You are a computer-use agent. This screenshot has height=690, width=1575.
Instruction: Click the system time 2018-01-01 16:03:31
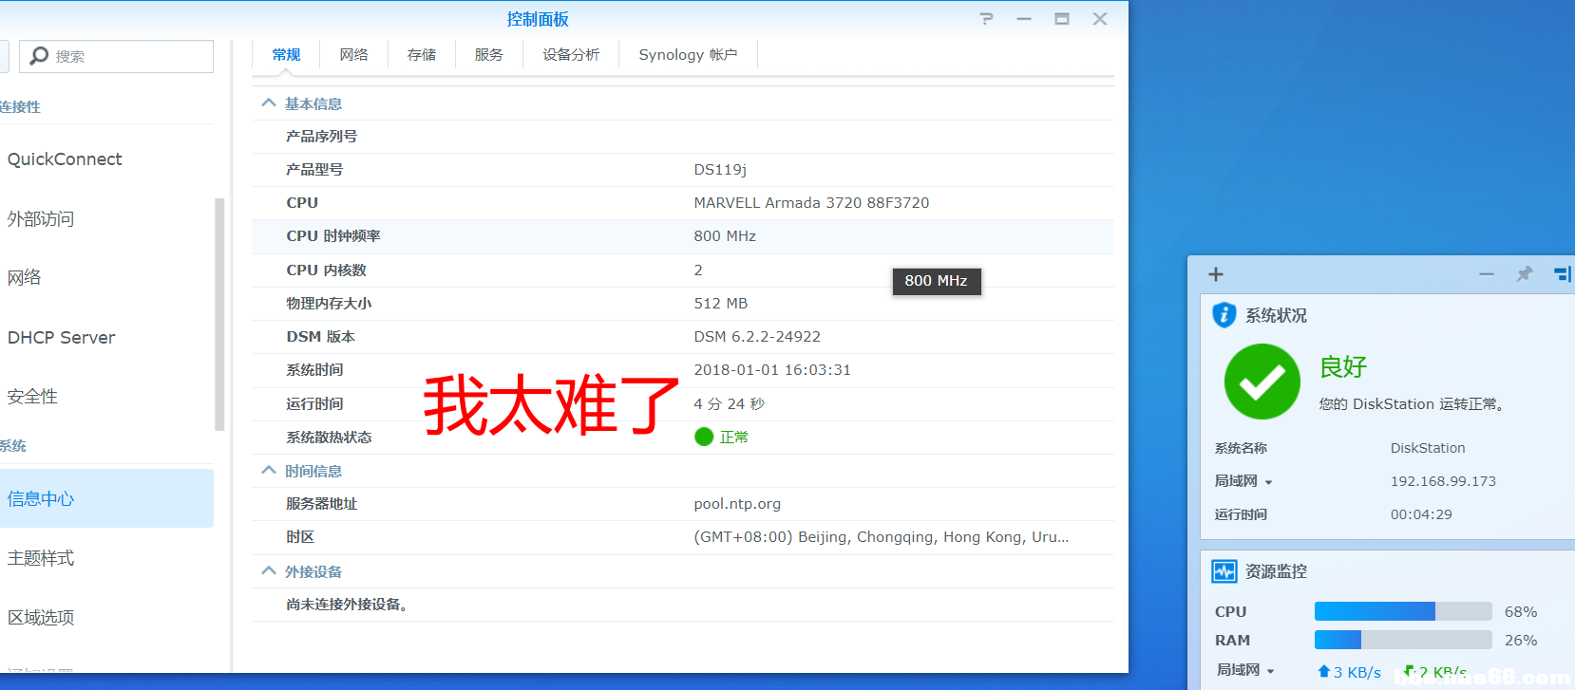772,370
